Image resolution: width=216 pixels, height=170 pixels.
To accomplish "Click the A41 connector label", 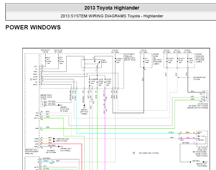I will [201, 94].
